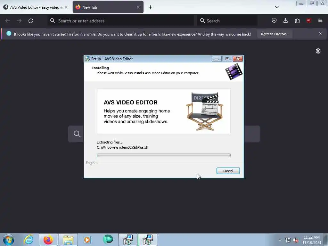The width and height of the screenshot is (328, 246).
Task: Launch Internet Explorer from taskbar
Action: tap(29, 240)
